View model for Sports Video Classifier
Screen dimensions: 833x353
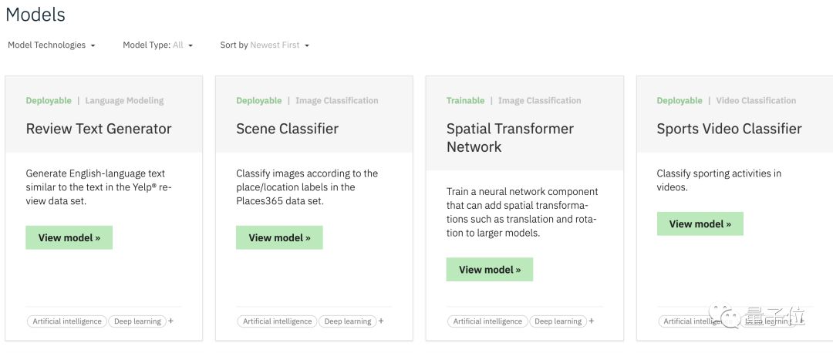[x=700, y=224]
